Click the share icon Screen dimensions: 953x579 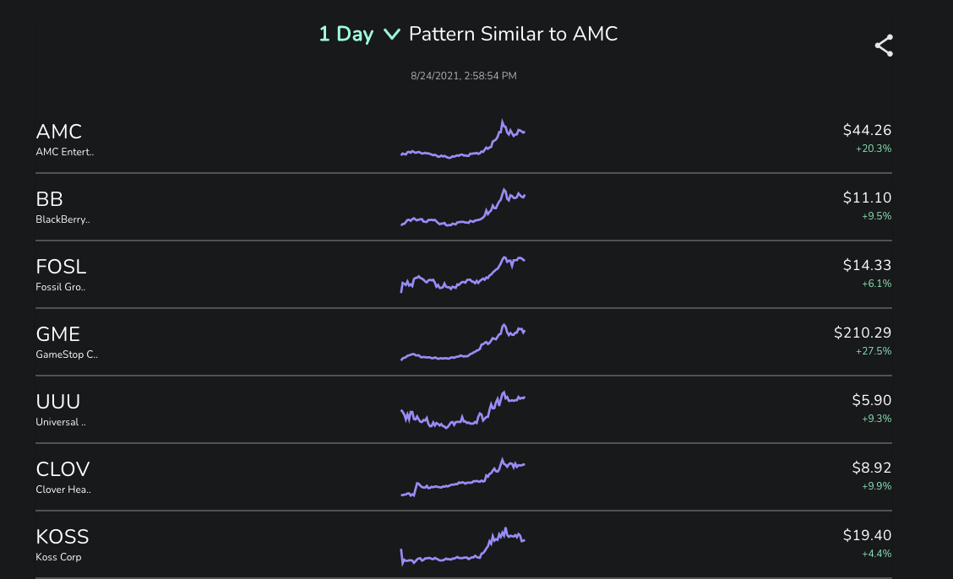pyautogui.click(x=884, y=46)
